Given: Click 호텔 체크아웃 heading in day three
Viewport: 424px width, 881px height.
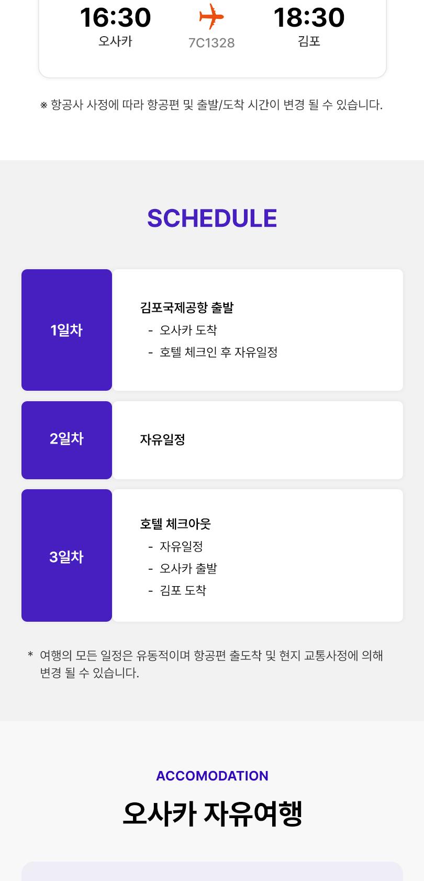Looking at the screenshot, I should tap(175, 524).
